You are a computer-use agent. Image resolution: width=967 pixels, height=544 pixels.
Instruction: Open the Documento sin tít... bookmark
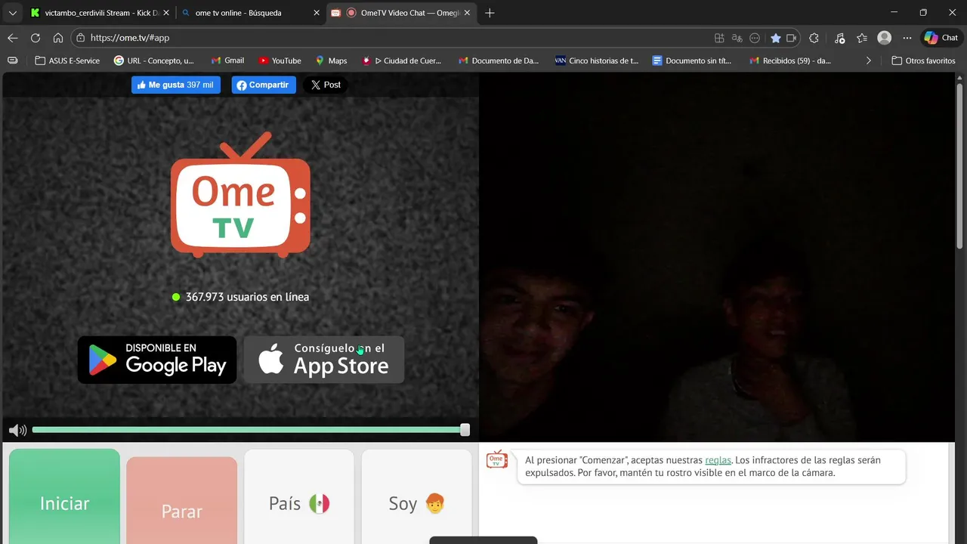692,60
